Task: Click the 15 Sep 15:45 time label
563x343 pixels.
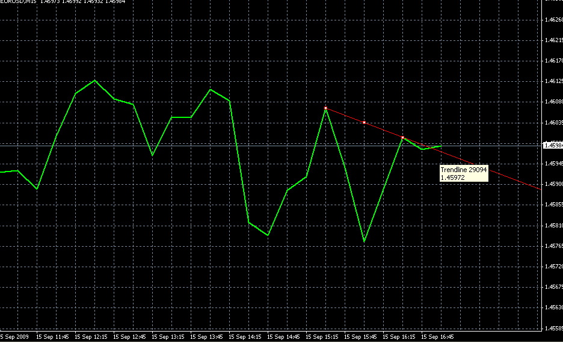Action: 360,337
